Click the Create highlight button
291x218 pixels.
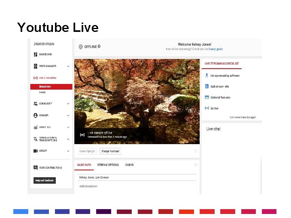click(x=87, y=151)
